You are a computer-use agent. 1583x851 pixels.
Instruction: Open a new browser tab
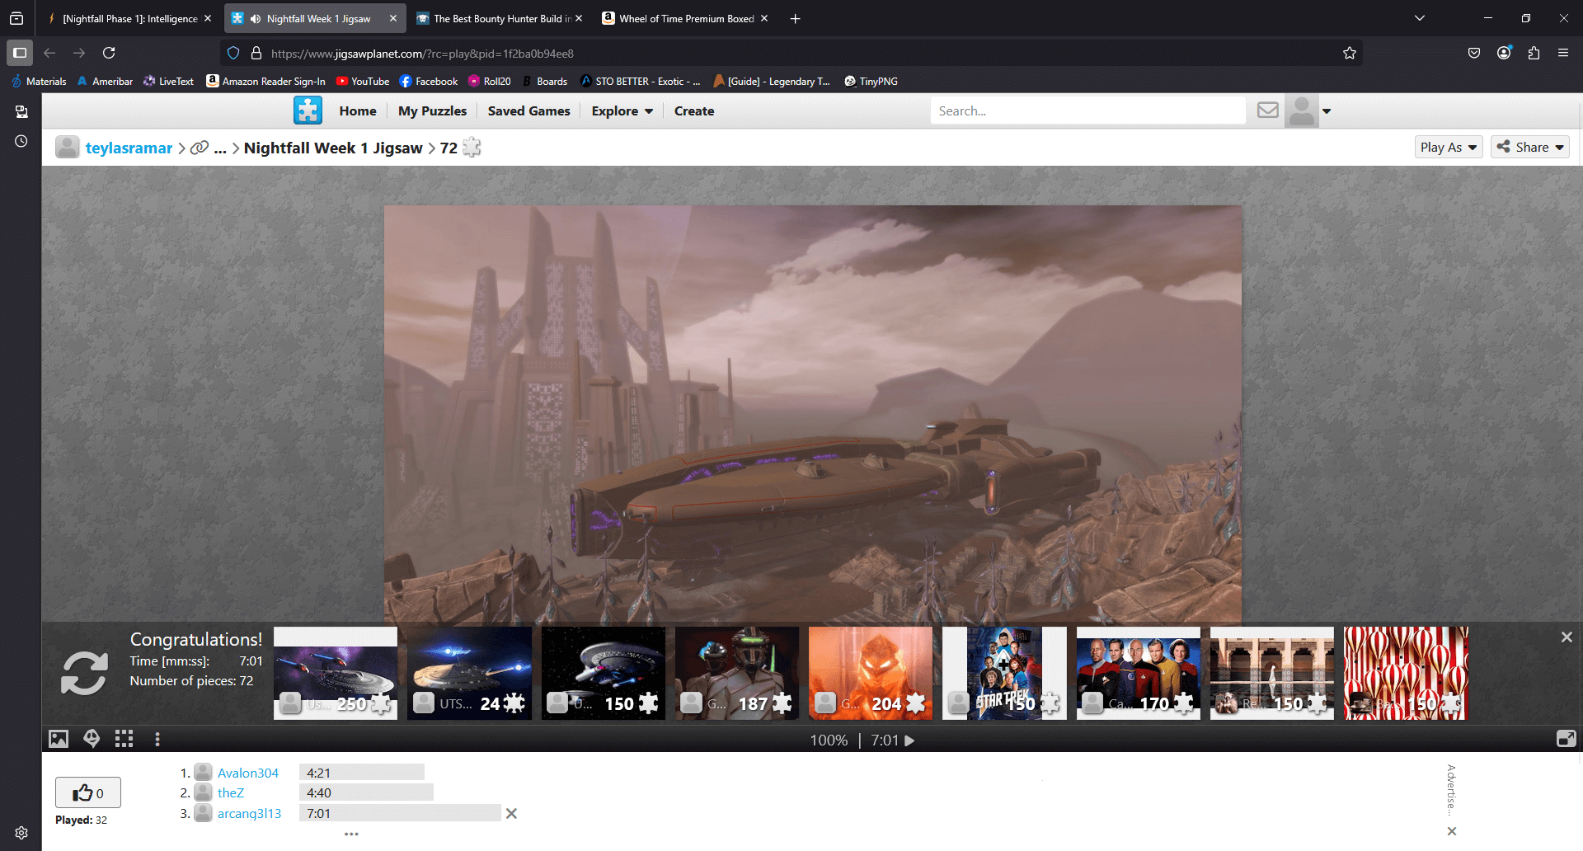(795, 18)
